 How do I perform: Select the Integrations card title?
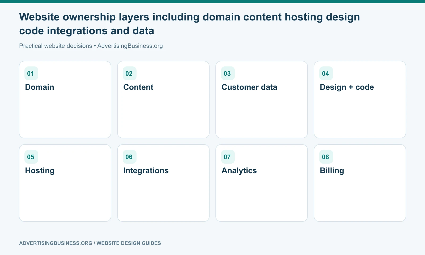coord(146,171)
